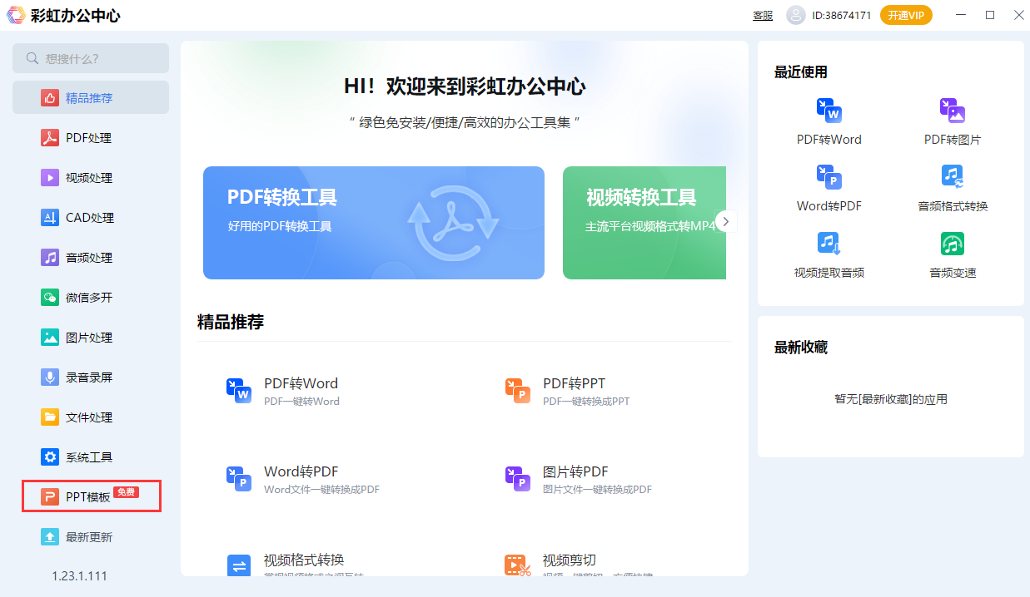
Task: Advance the banner carousel with the right arrow
Action: tap(726, 221)
